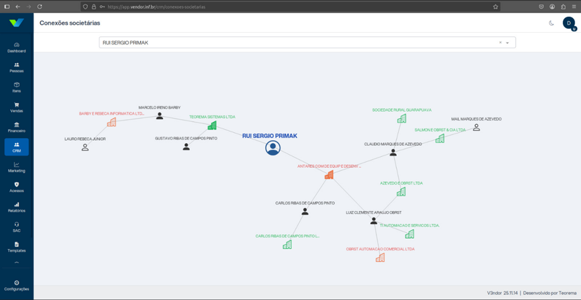The height and width of the screenshot is (300, 581).
Task: Click the Vendor logo in sidebar
Action: click(17, 23)
